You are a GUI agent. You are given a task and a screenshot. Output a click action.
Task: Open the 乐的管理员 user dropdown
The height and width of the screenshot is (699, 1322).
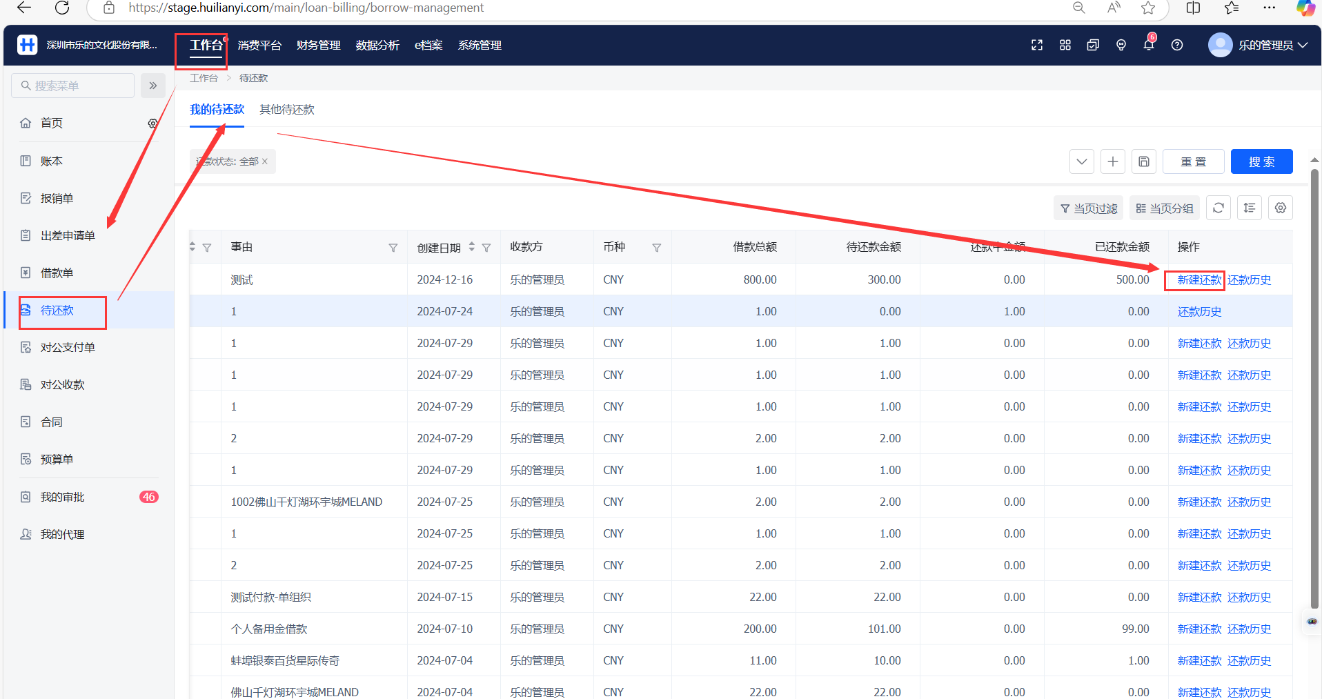1258,45
